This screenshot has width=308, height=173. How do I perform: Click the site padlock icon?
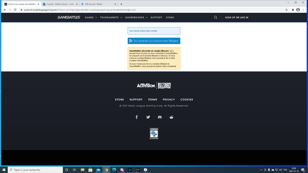click(x=22, y=10)
